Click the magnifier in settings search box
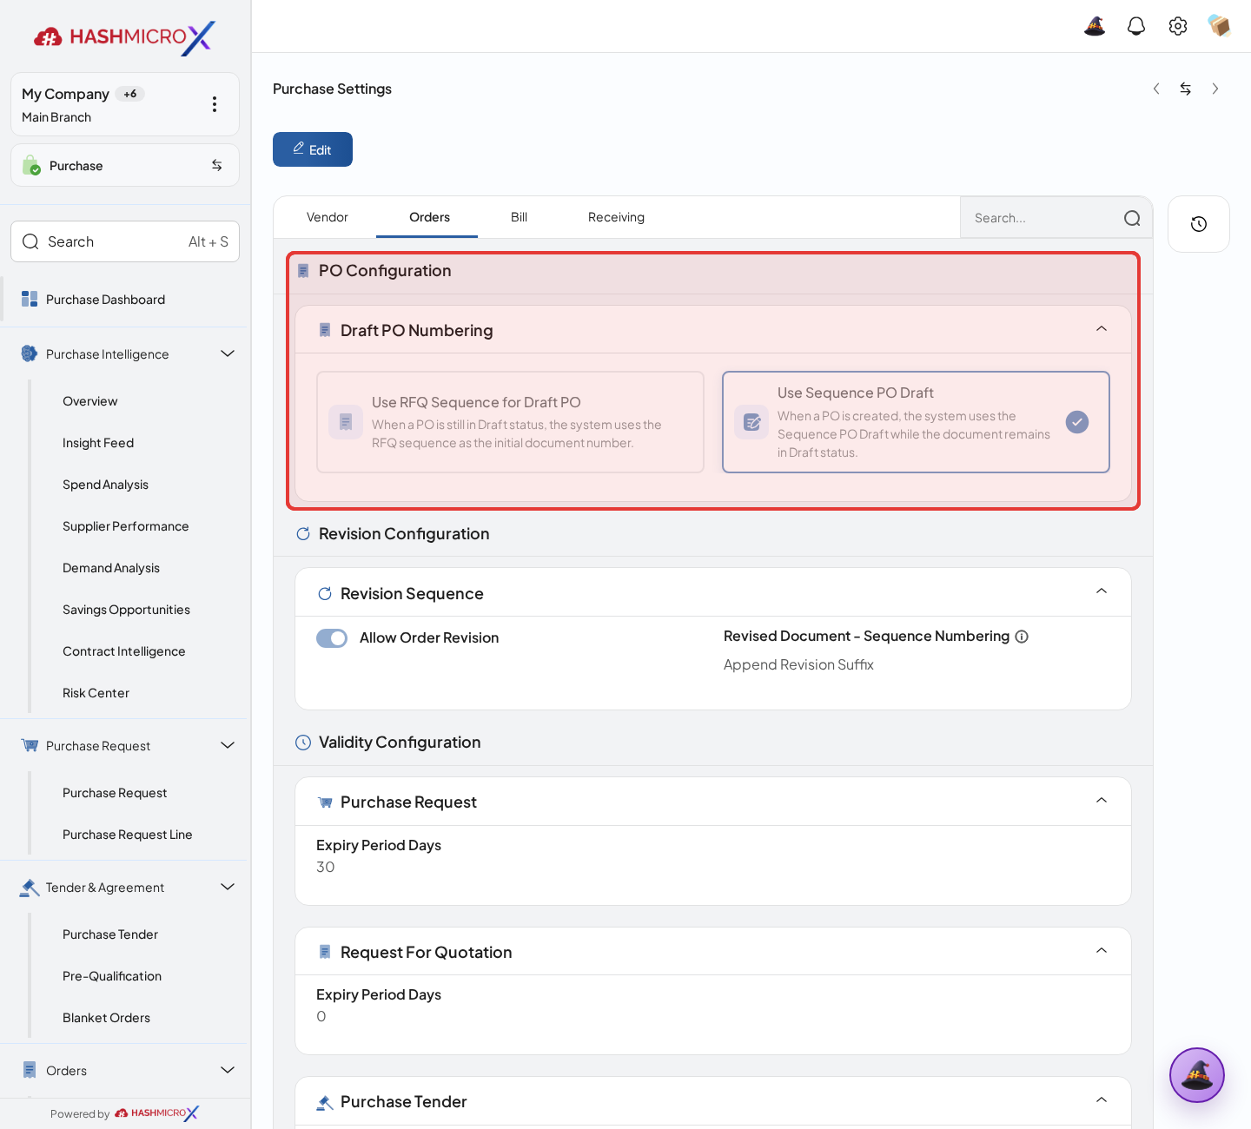1251x1129 pixels. point(1132,218)
